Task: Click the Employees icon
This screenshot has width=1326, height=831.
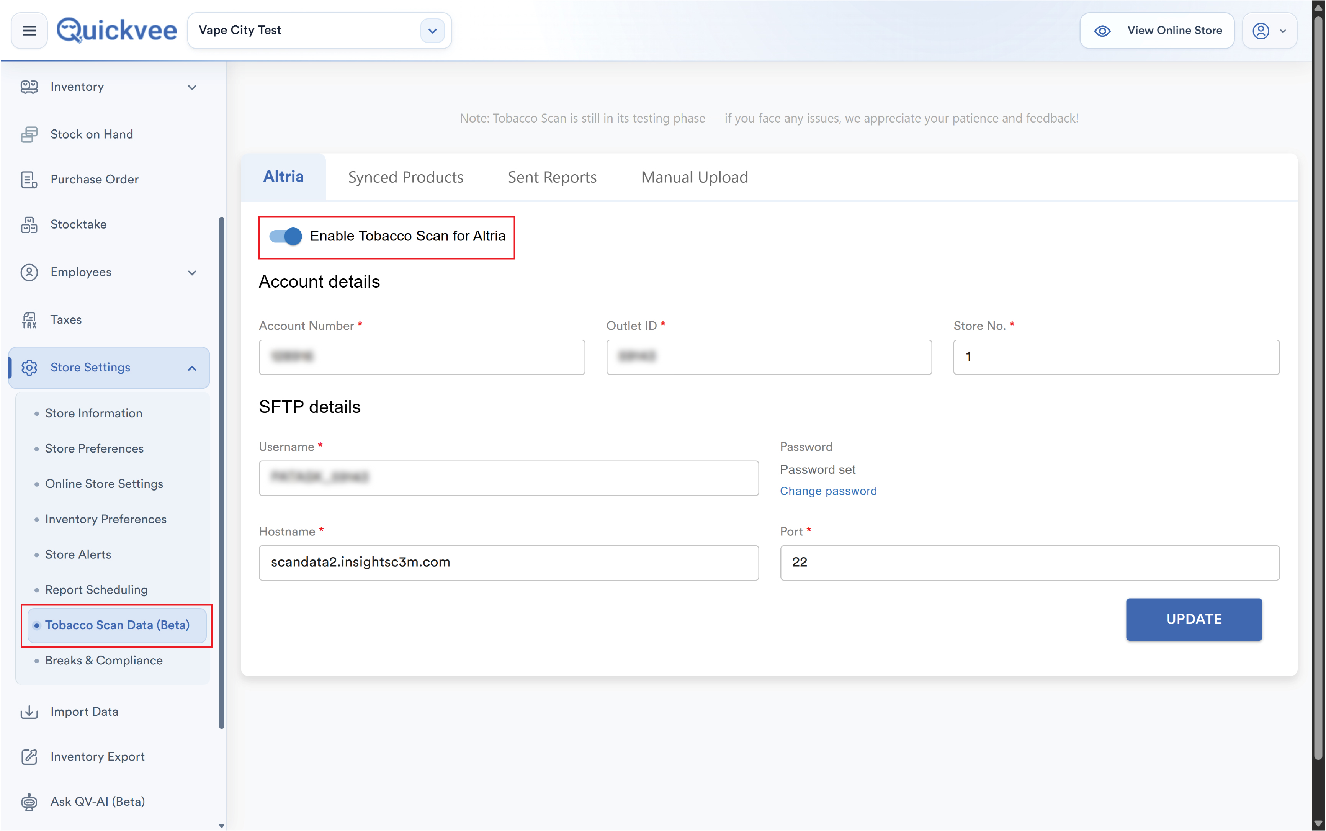Action: [x=29, y=272]
